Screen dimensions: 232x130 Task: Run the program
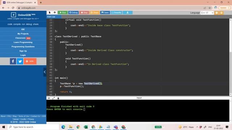click(x=63, y=13)
